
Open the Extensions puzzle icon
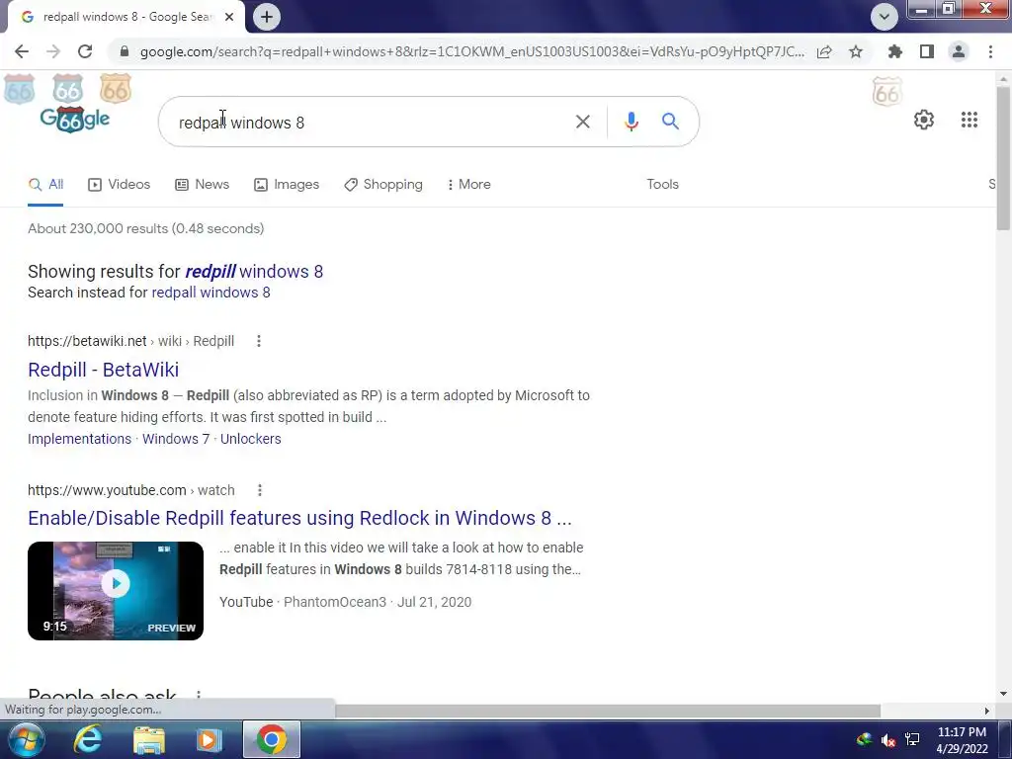(x=895, y=51)
